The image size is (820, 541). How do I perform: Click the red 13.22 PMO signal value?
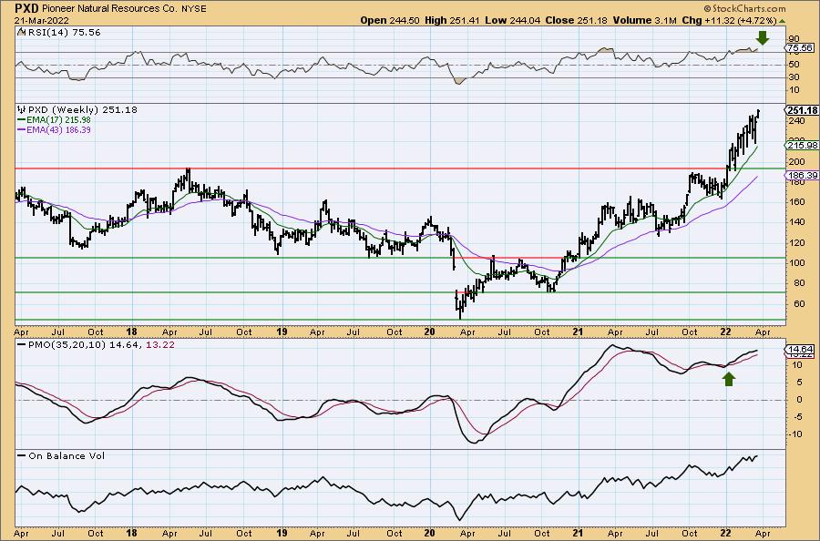coord(160,345)
